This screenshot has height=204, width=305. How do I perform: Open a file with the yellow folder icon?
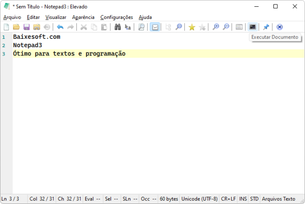(x=17, y=27)
